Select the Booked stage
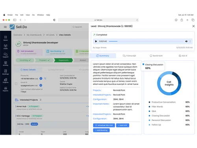 click(x=82, y=60)
